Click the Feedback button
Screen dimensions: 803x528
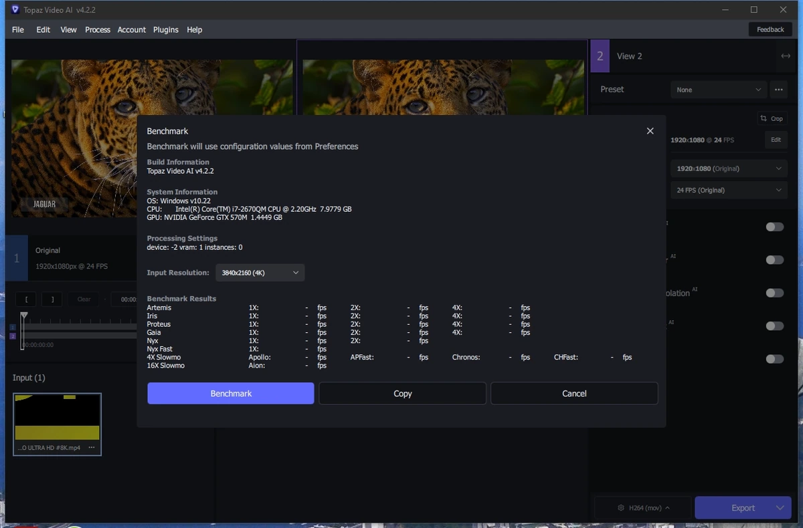[770, 29]
